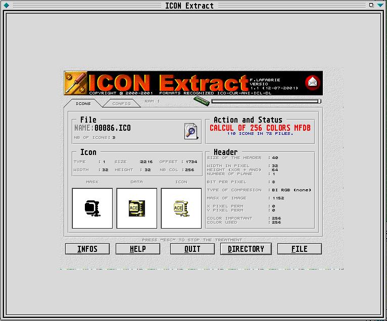This screenshot has width=387, height=321.
Task: Switch to the ICONS tab
Action: pos(83,103)
